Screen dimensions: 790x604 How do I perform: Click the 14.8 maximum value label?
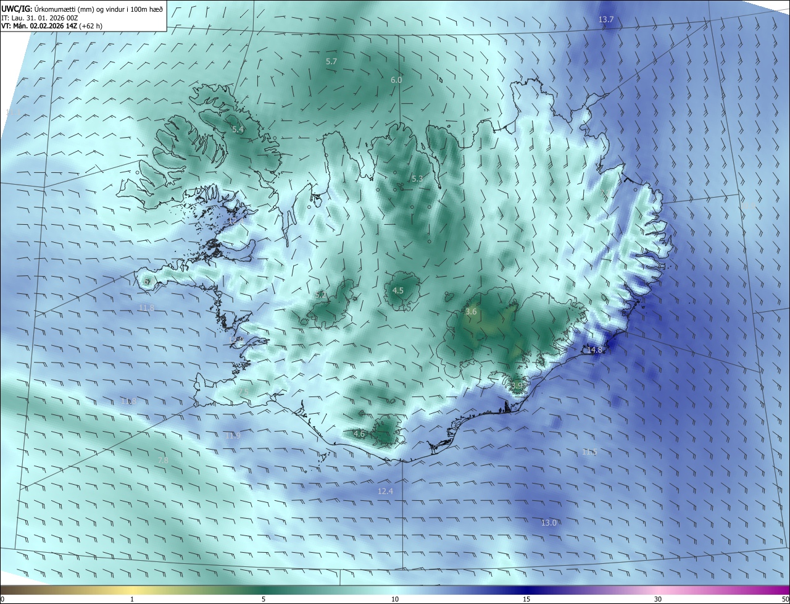tap(594, 350)
